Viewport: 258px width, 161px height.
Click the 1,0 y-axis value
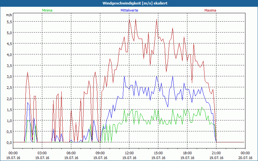9,120
